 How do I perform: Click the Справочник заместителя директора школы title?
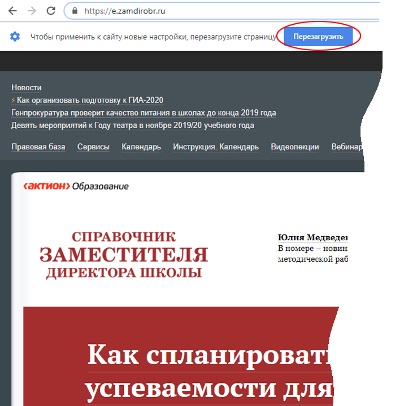(124, 255)
